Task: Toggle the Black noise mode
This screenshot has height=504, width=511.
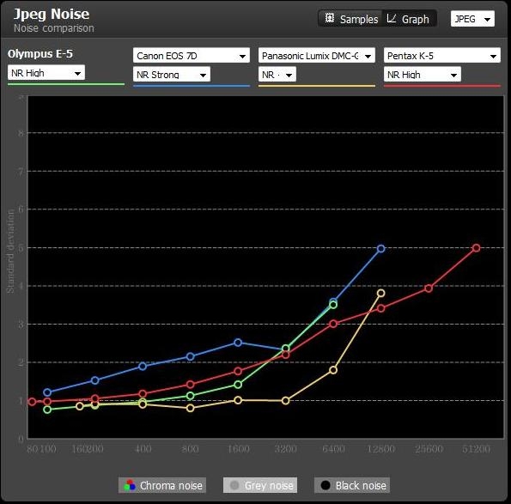Action: click(352, 485)
